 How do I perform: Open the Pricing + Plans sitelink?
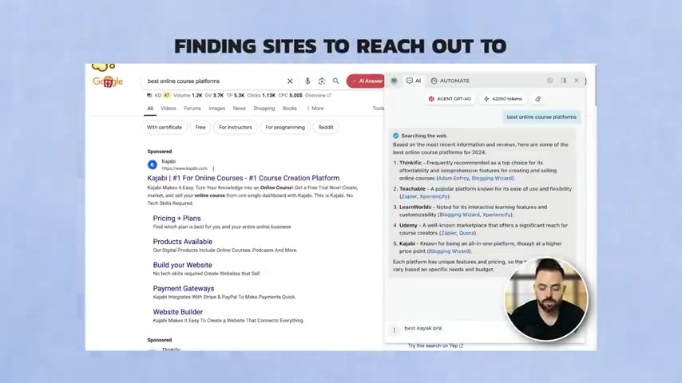176,219
